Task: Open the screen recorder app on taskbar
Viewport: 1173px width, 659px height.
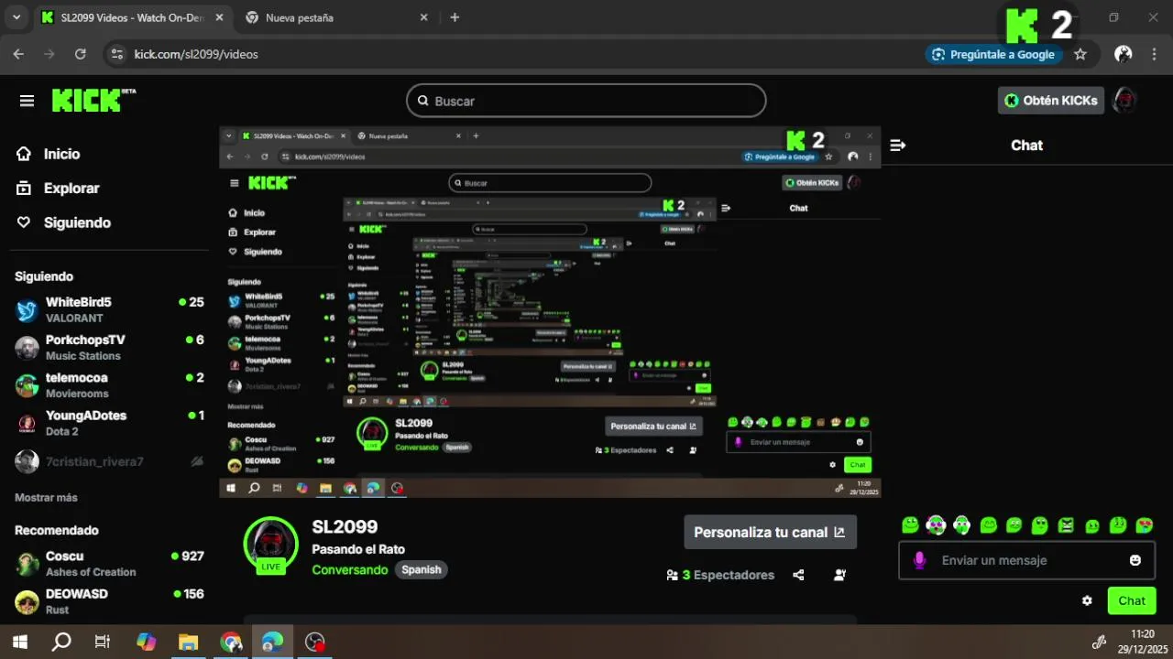Action: coord(315,642)
